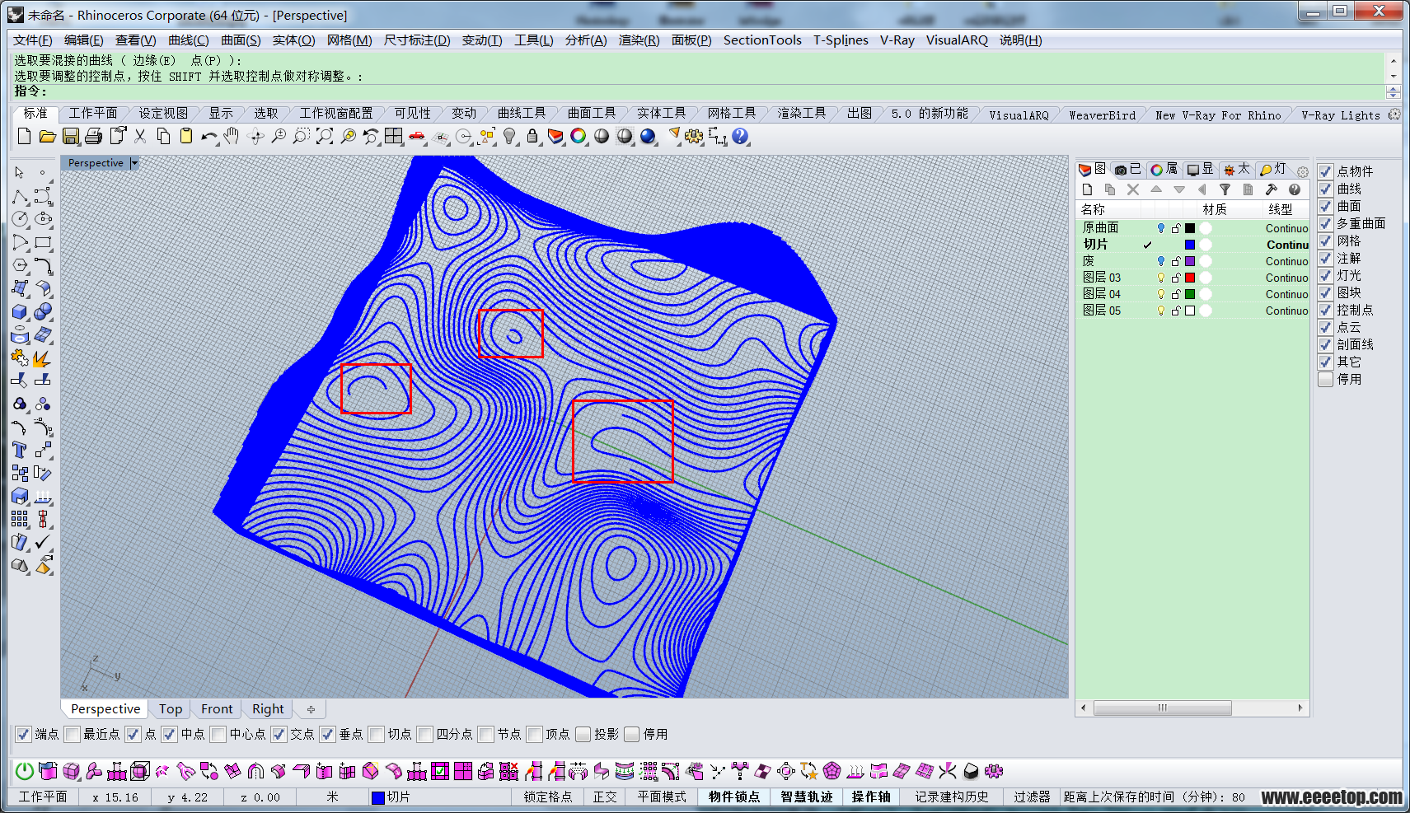
Task: Save the model with the floppy icon
Action: (71, 136)
